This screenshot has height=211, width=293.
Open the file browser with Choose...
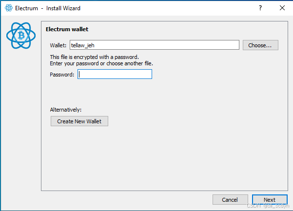[260, 45]
